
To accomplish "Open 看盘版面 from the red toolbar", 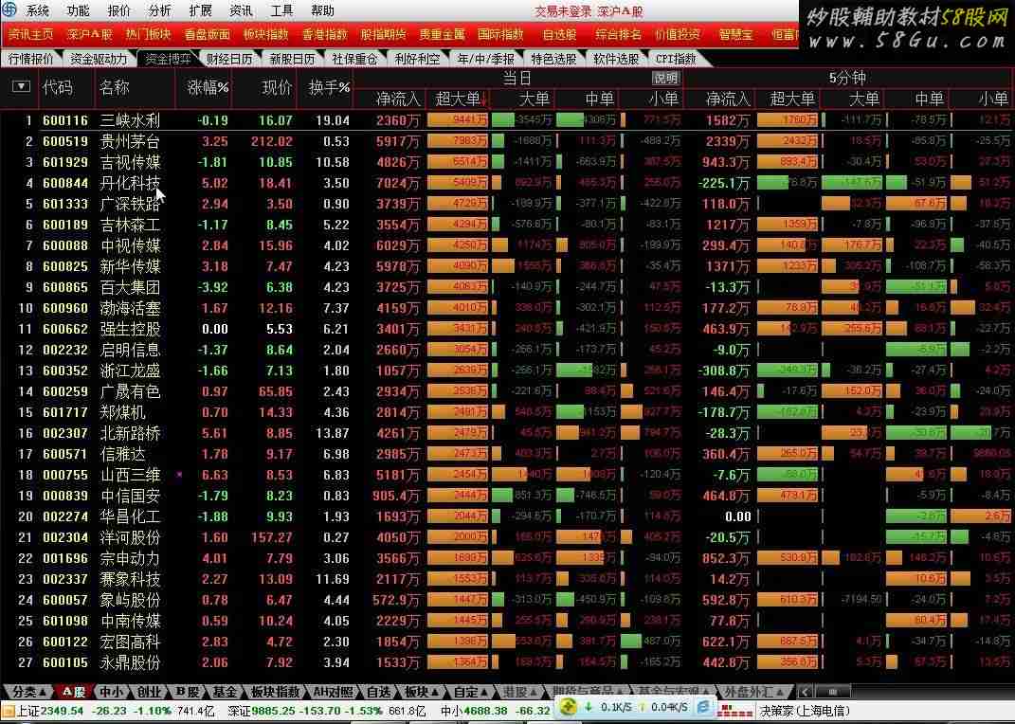I will coord(208,34).
